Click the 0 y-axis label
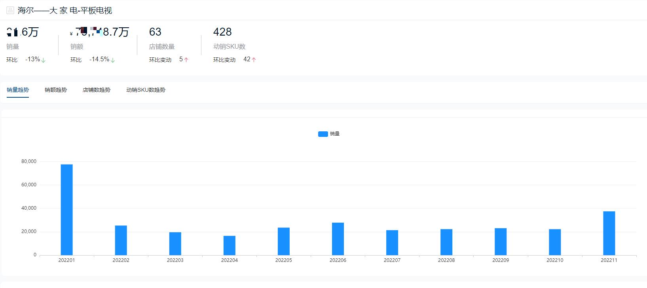647x288 pixels. pos(35,255)
